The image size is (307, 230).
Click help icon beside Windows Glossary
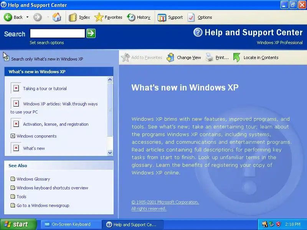click(13, 179)
